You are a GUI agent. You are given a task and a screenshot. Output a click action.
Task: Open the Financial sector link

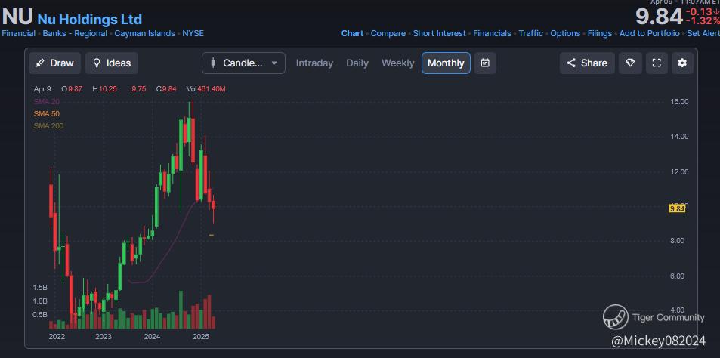click(x=18, y=33)
